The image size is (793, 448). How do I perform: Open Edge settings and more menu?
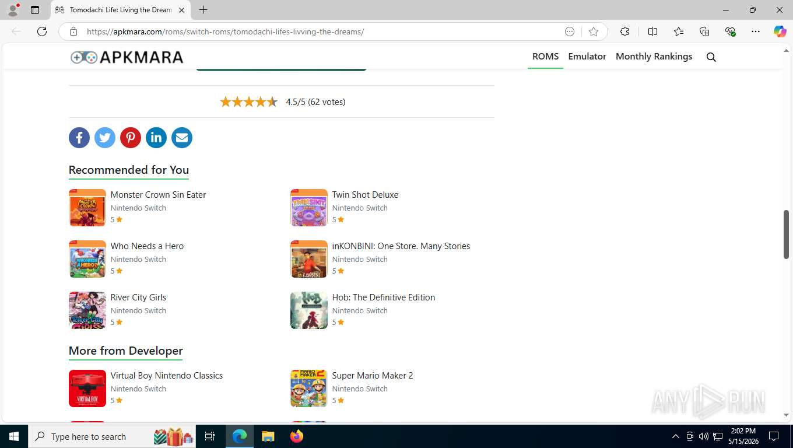(756, 32)
